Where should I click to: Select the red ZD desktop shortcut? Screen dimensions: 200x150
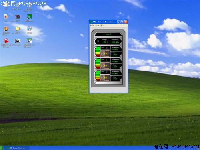(6, 43)
